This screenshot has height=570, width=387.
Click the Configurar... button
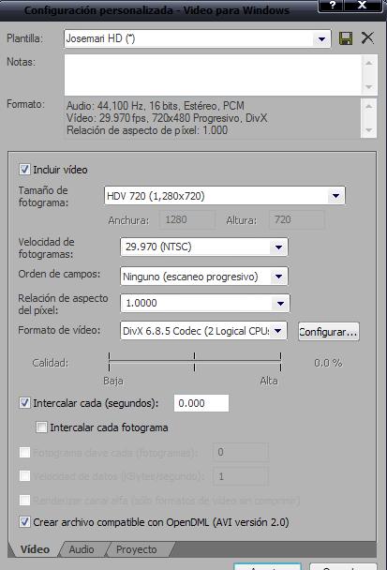point(329,332)
